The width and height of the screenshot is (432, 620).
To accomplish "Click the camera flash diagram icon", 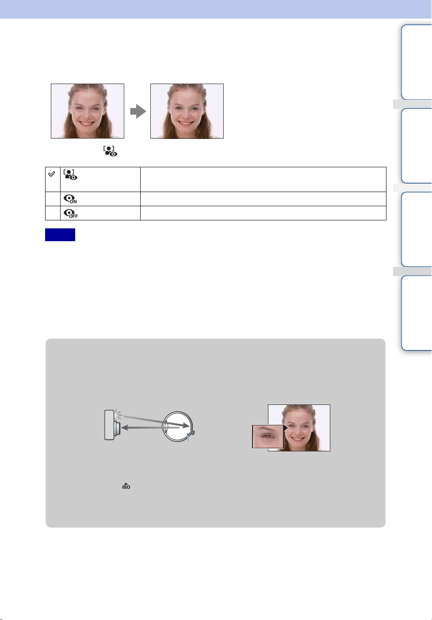I will (x=112, y=425).
